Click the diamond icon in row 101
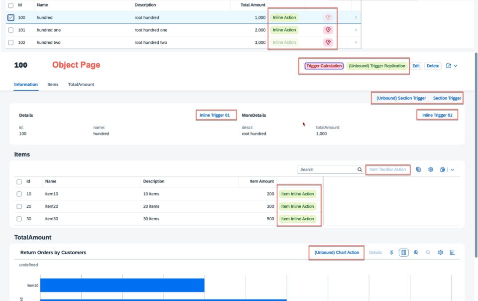The image size is (478, 301). [x=328, y=30]
